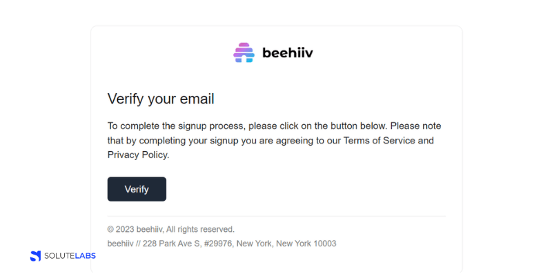This screenshot has height=276, width=552.
Task: Click the SoluteLabs logo icon
Action: pos(35,256)
